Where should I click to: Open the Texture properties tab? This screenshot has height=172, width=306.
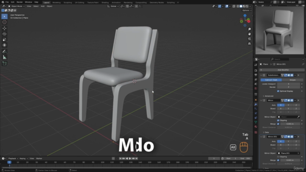point(256,132)
